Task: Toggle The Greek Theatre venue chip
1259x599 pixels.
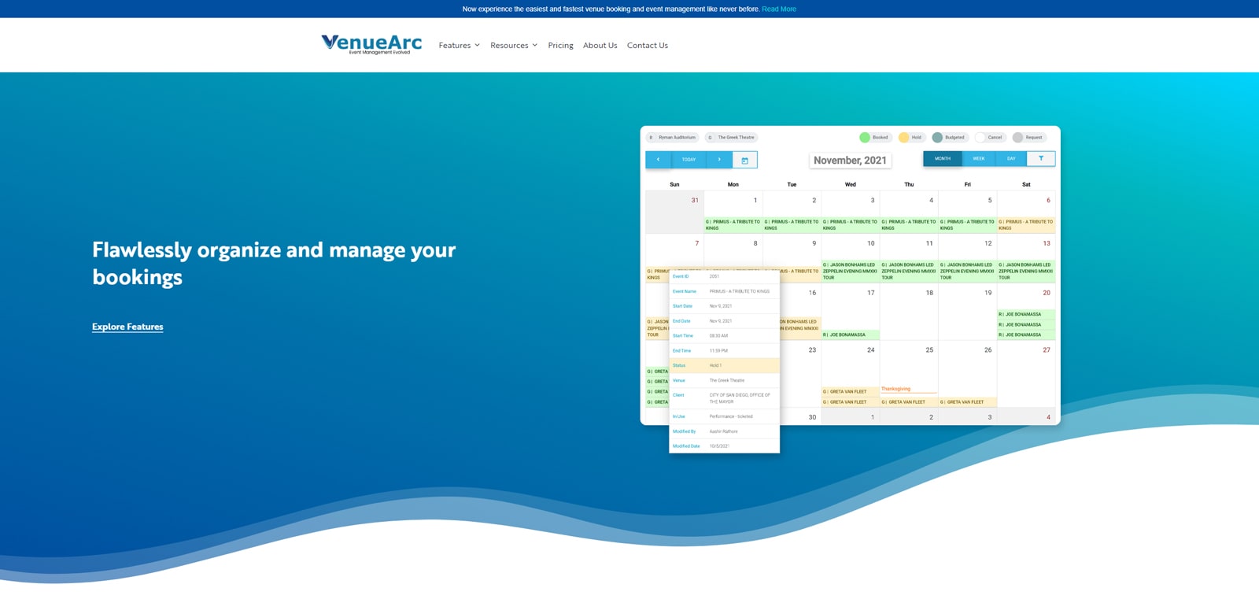Action: 731,138
